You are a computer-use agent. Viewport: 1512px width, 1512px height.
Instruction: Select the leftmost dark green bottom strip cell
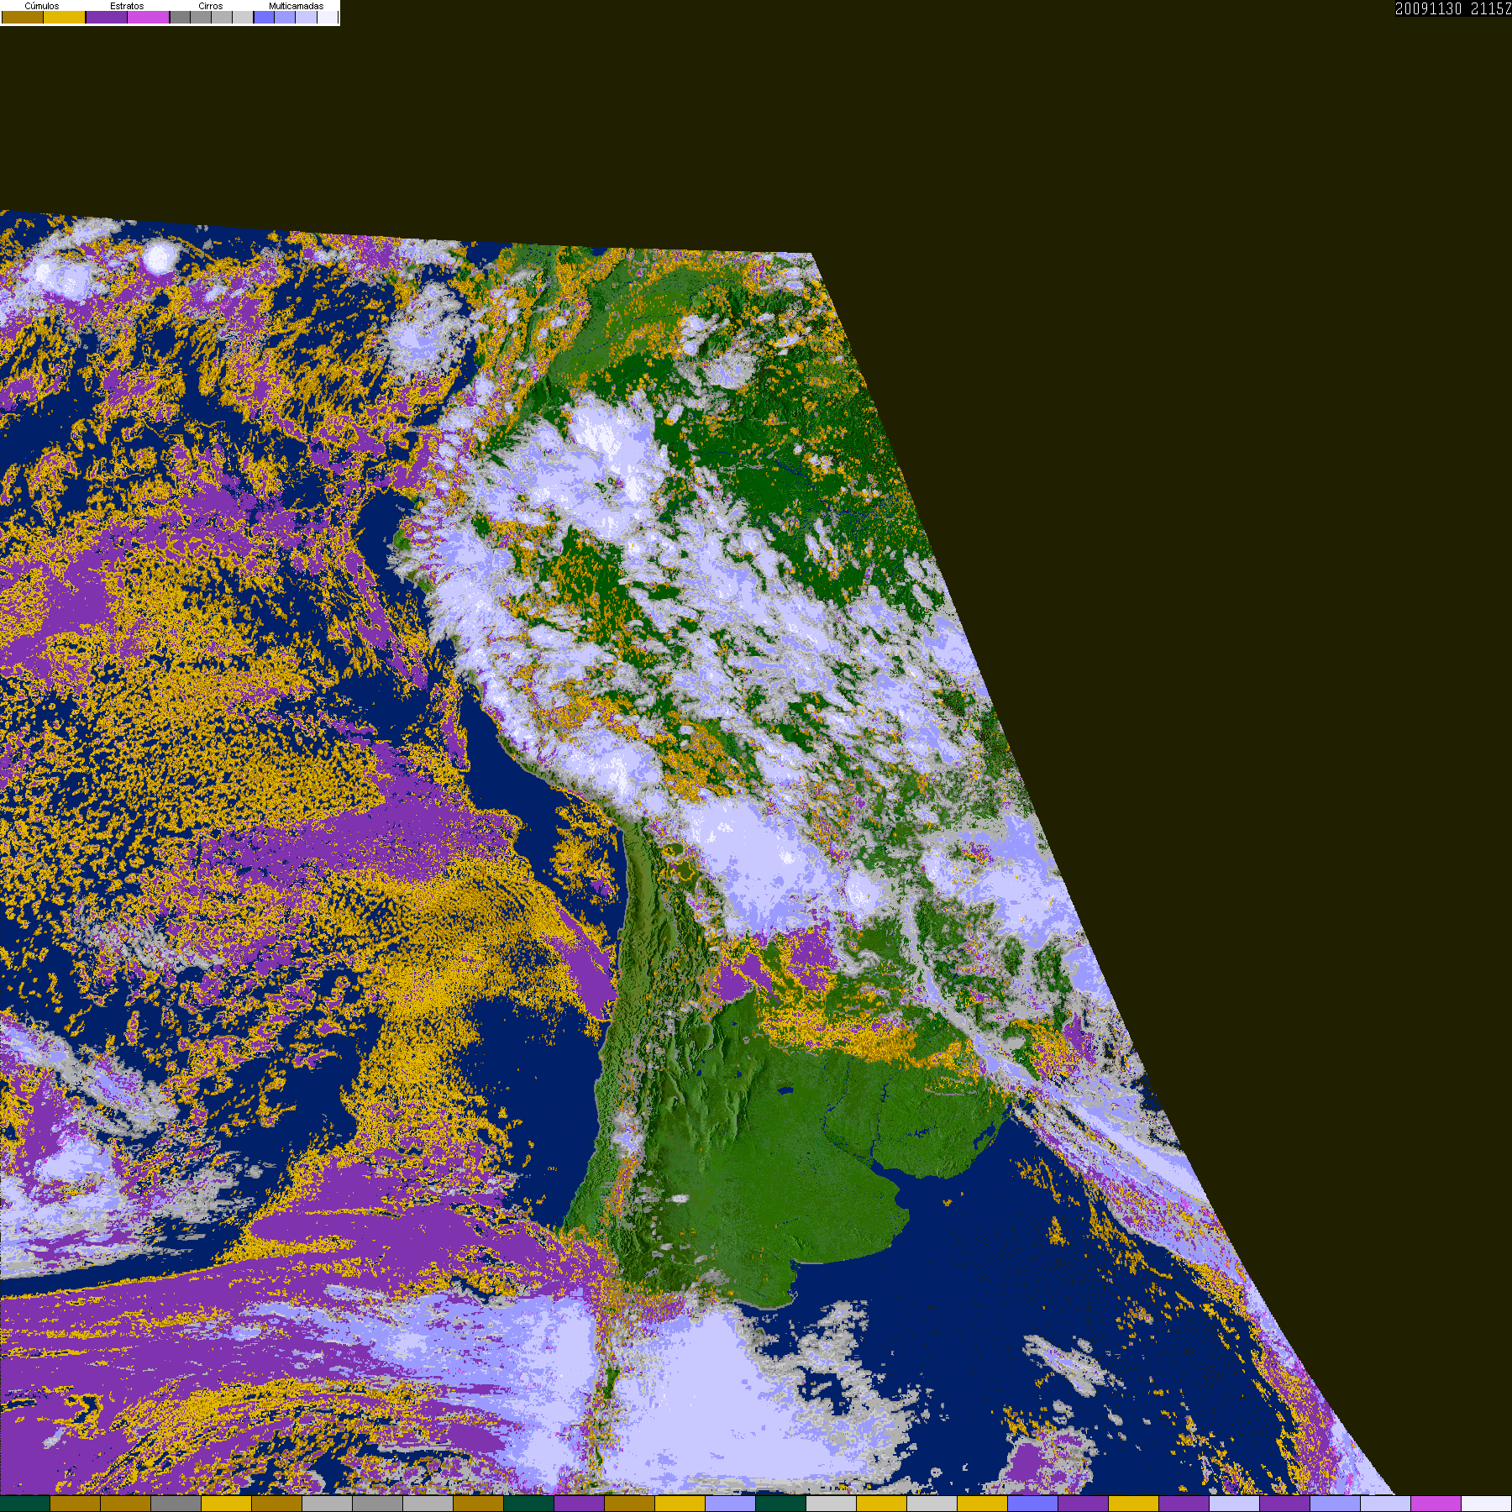click(x=25, y=1504)
